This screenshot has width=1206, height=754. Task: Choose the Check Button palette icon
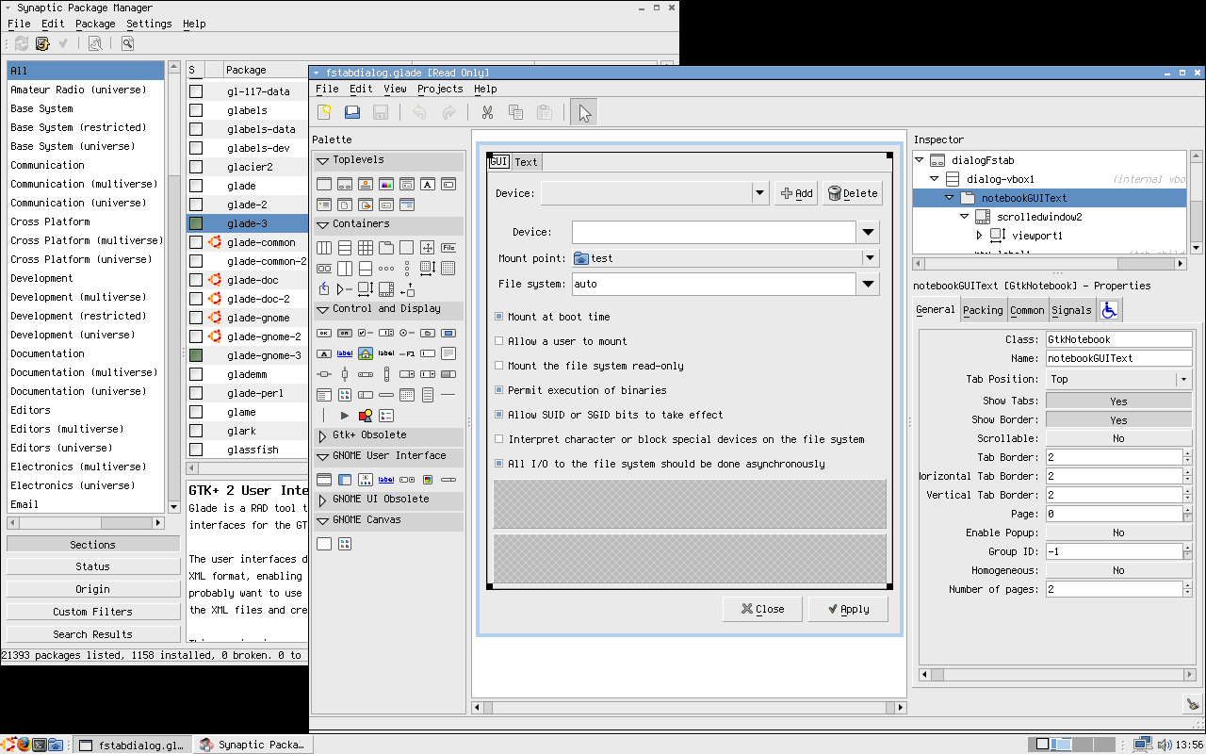click(x=366, y=333)
